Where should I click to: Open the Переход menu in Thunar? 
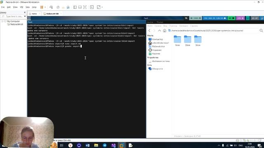tap(173, 26)
